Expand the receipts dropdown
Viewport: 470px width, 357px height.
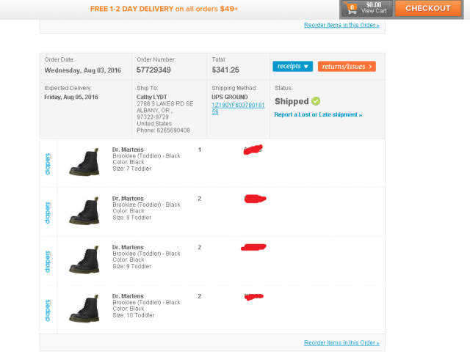(292, 66)
